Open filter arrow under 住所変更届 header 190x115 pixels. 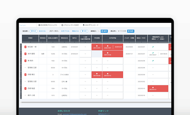tap(113, 42)
